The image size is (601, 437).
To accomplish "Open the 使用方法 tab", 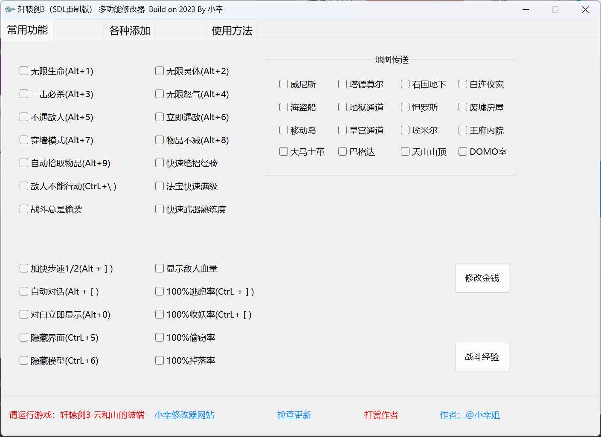I will [x=231, y=30].
